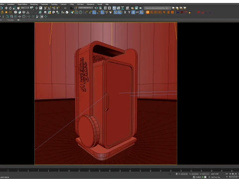Open the Help menu
The image size is (239, 179).
pos(107,4)
